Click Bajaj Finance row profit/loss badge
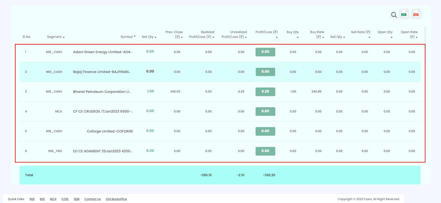Screen dimensions: 441x203 [x=265, y=72]
